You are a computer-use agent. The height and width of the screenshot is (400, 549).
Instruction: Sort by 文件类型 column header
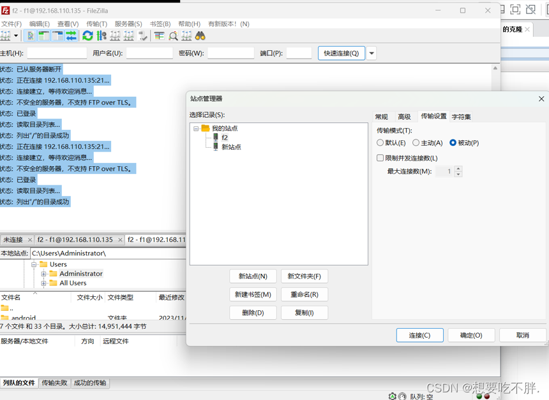click(x=130, y=297)
